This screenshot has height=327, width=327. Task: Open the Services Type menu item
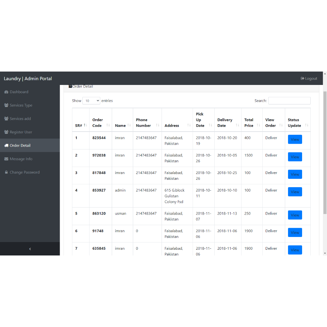point(21,105)
